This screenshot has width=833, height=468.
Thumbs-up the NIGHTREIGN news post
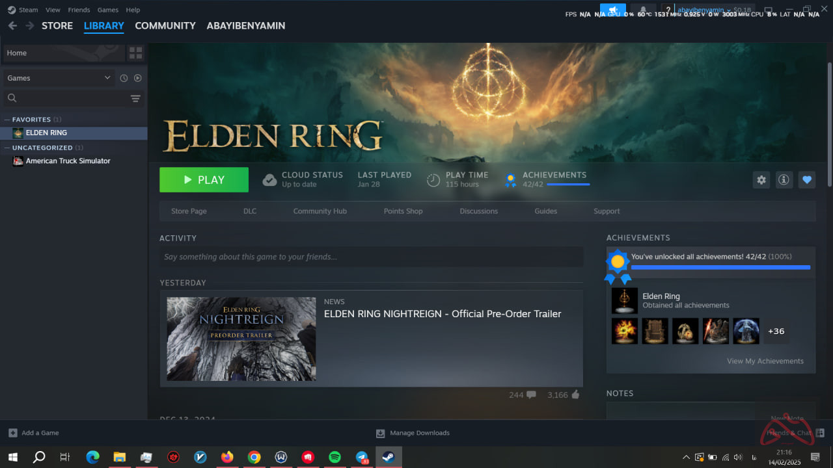point(577,395)
